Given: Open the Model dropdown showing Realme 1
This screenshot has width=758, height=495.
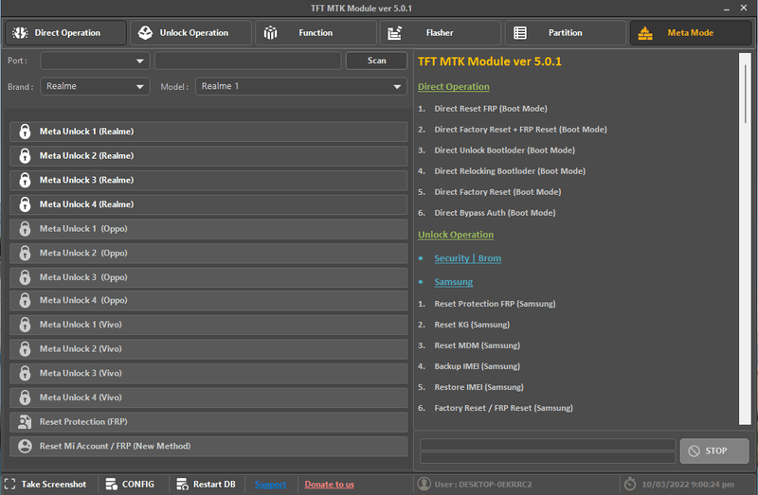Looking at the screenshot, I should coord(301,86).
